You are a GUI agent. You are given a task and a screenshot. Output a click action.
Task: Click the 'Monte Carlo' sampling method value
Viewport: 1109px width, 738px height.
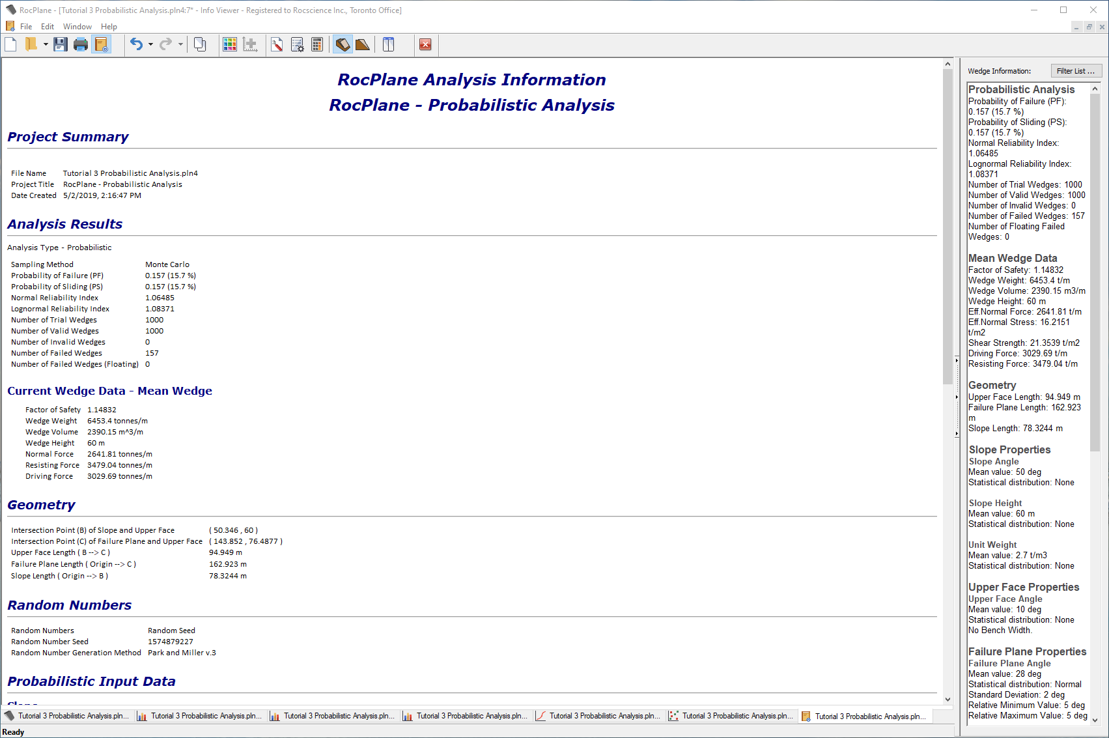click(x=167, y=264)
